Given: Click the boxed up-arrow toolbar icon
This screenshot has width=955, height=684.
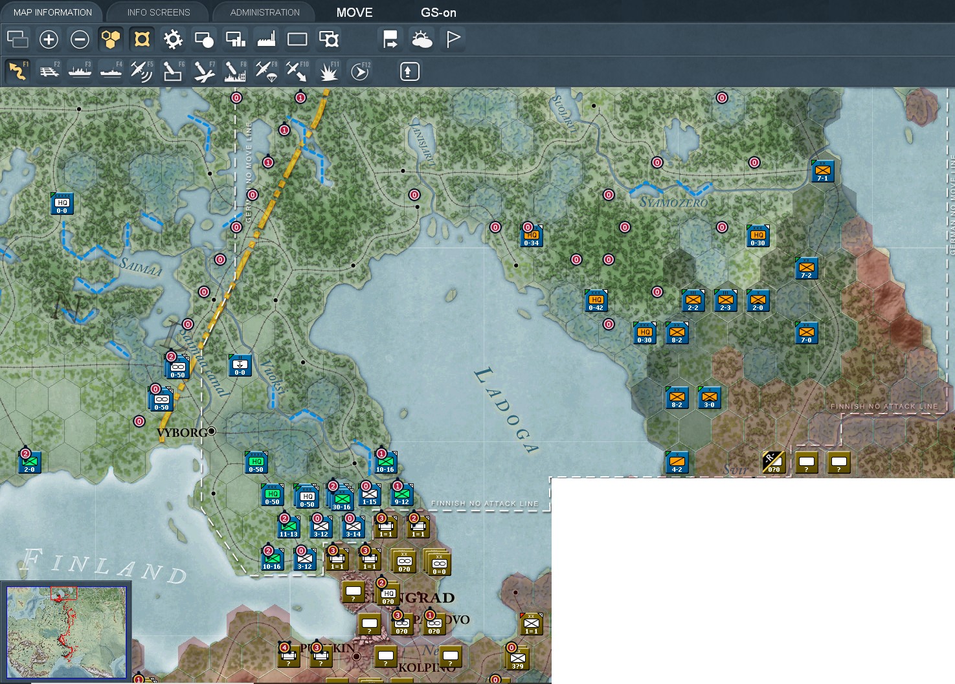Looking at the screenshot, I should pos(409,71).
